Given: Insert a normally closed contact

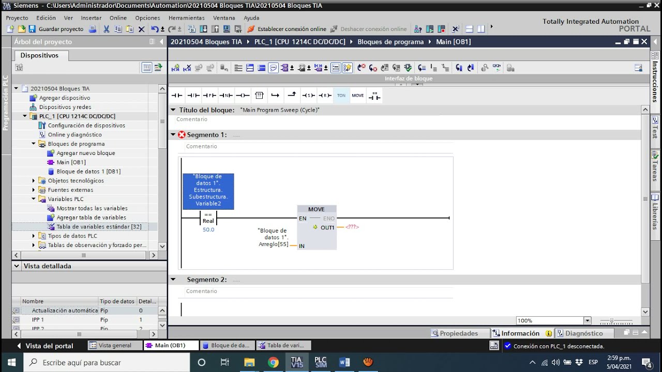Looking at the screenshot, I should (x=193, y=95).
